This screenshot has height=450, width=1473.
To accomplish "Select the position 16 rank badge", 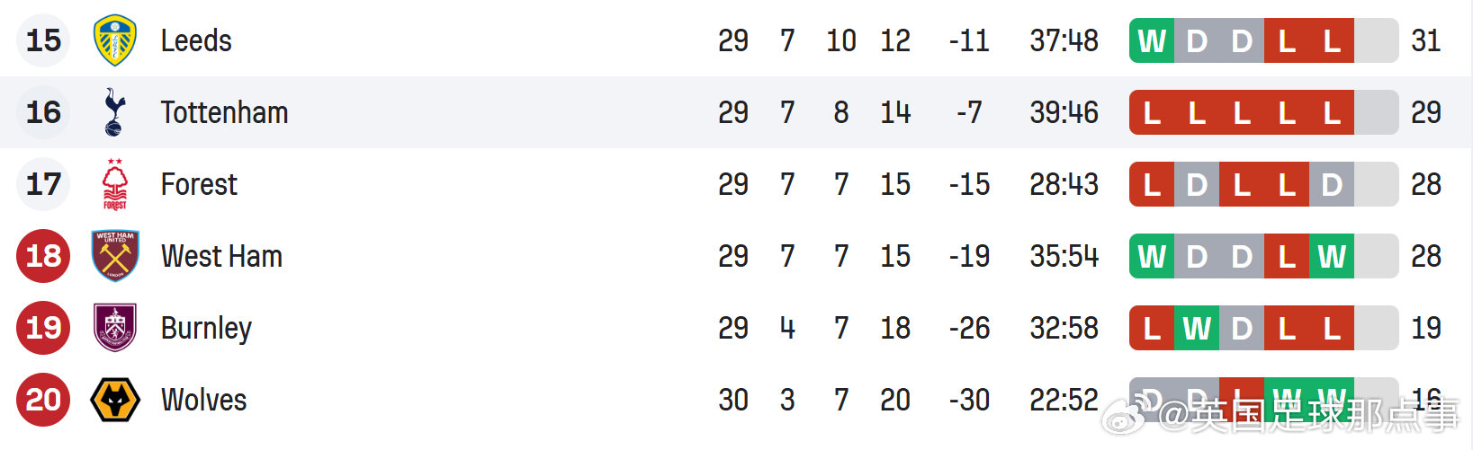I will click(x=43, y=112).
